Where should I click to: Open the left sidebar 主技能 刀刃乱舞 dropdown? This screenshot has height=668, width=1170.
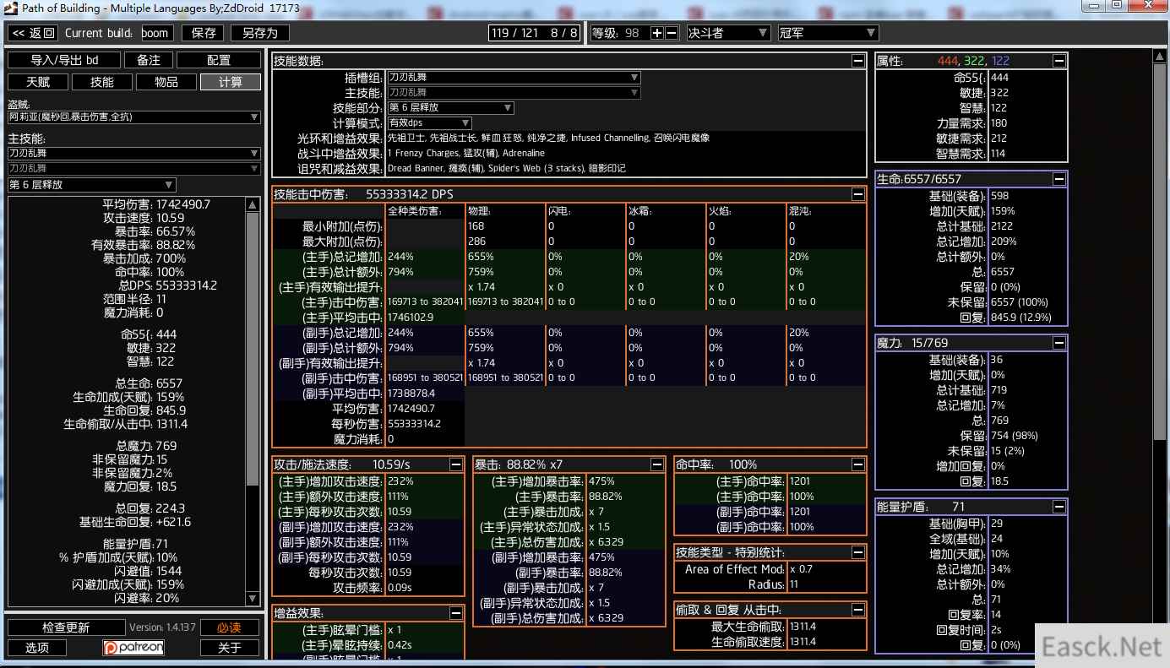click(x=134, y=153)
